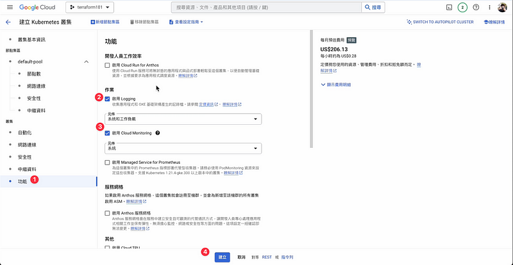Toggle 啟用 Cloud Monitoring checkbox

pos(107,133)
